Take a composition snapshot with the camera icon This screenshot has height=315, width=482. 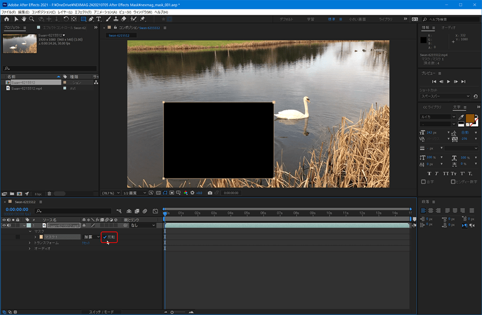point(210,193)
